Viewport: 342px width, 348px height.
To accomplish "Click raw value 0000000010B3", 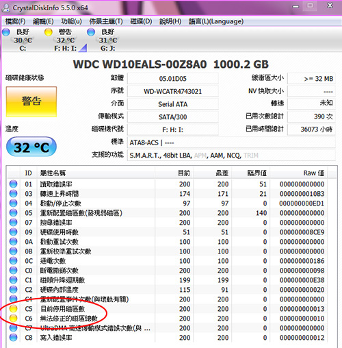I will (302, 194).
